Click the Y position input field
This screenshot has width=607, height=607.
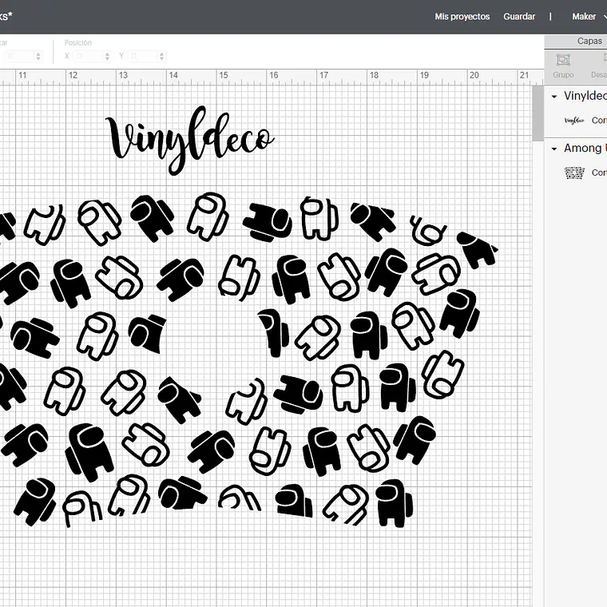point(143,56)
